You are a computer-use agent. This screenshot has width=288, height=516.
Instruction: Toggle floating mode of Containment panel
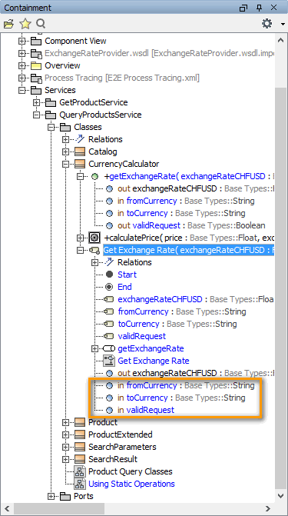tap(243, 8)
